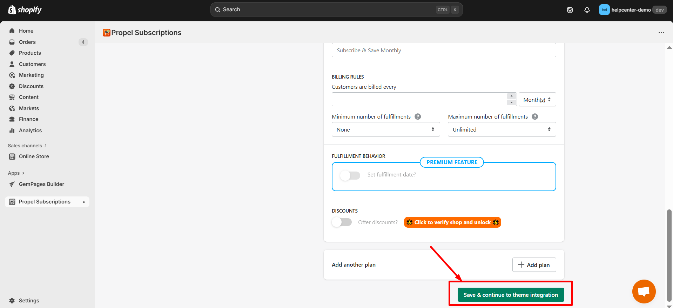Open the Month(s) billing interval dropdown

[537, 100]
